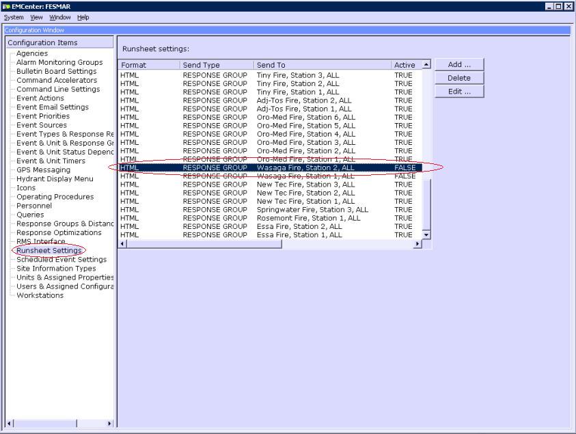Select Hydrant Display Menu item
Screen dimensions: 576x434
tap(55, 179)
